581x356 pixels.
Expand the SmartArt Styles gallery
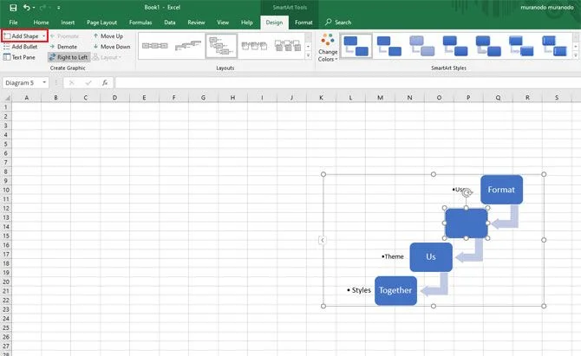[576, 55]
